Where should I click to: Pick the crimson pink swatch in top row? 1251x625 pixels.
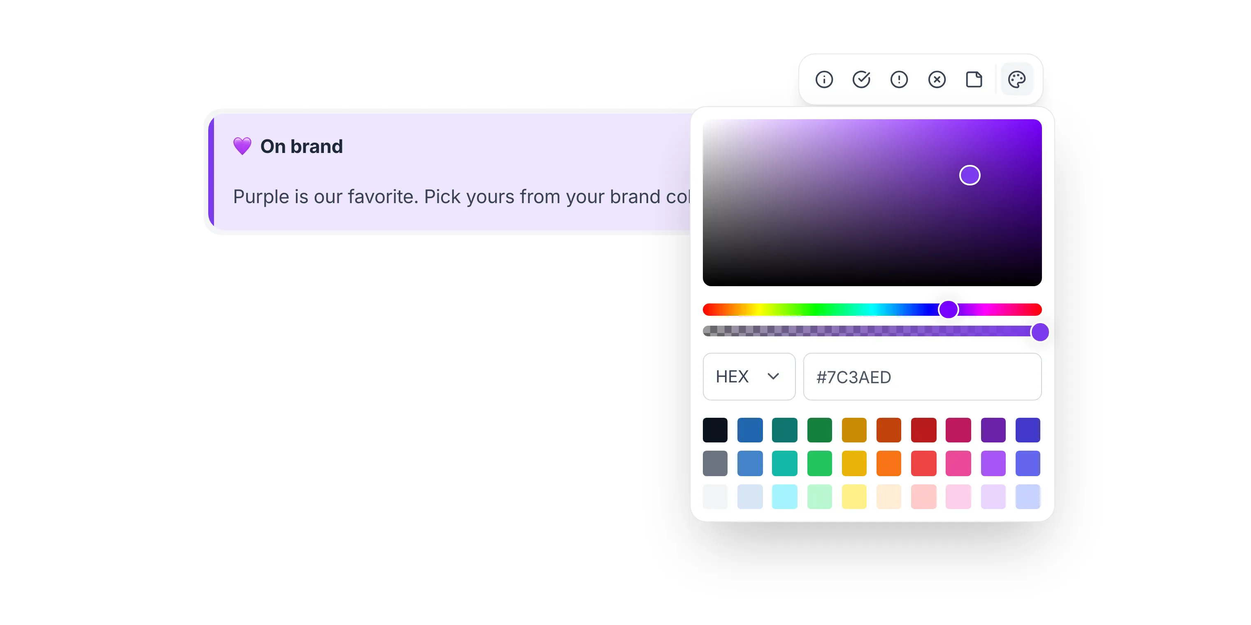[x=958, y=430]
